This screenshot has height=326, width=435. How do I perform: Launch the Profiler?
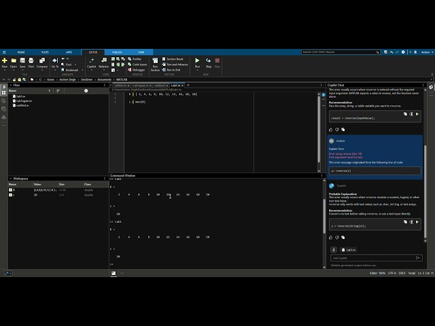click(x=135, y=59)
